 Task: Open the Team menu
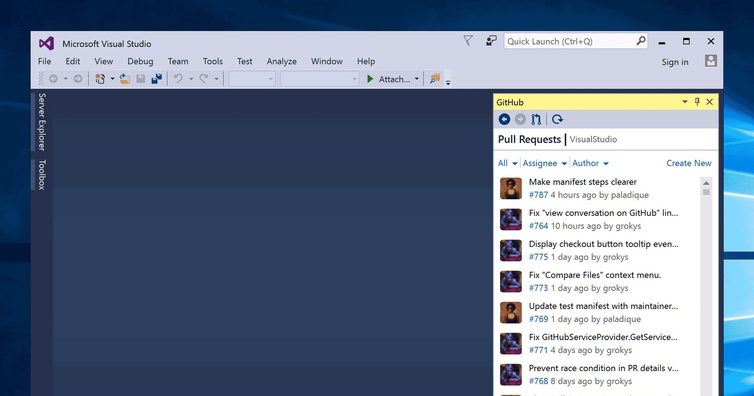[x=178, y=61]
